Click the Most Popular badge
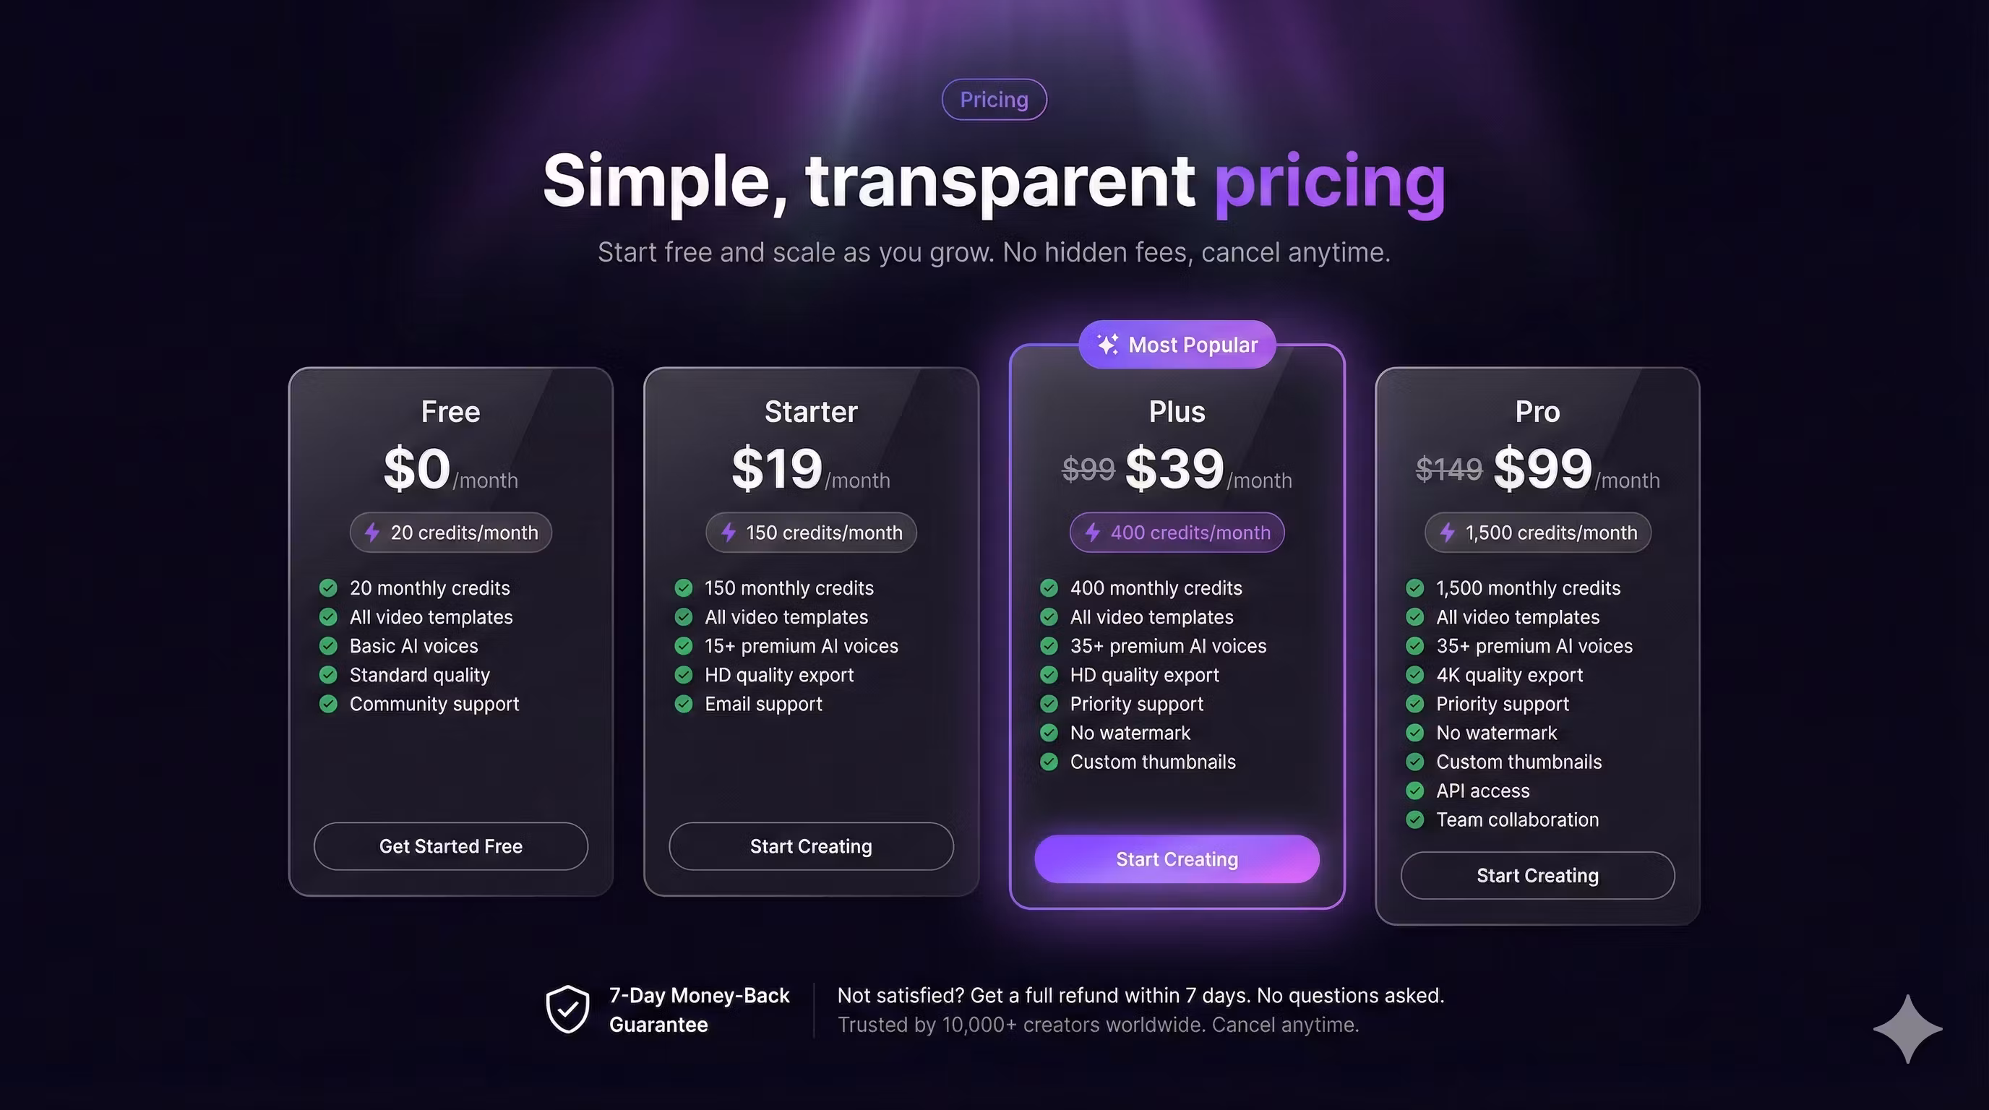The width and height of the screenshot is (1989, 1110). point(1177,344)
